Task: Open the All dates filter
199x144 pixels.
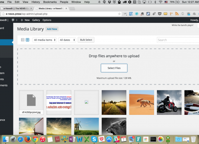Action: (x=67, y=40)
